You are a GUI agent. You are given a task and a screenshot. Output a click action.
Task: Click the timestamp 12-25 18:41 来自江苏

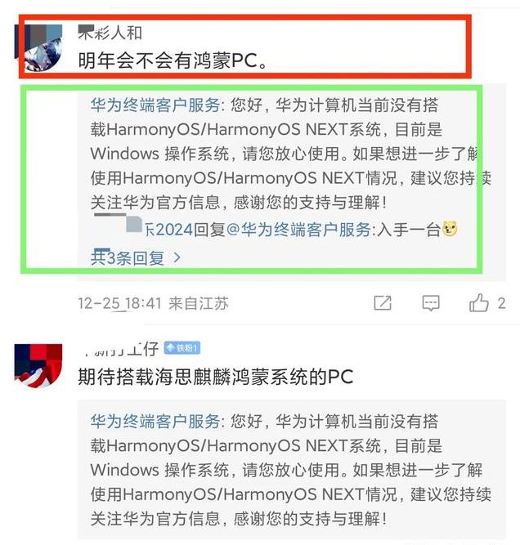[x=154, y=303]
